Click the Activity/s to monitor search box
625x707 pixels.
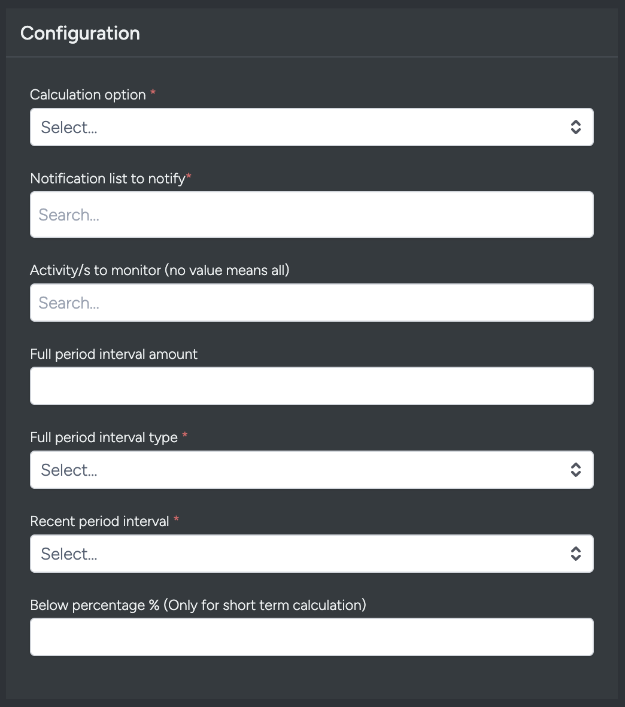click(311, 303)
